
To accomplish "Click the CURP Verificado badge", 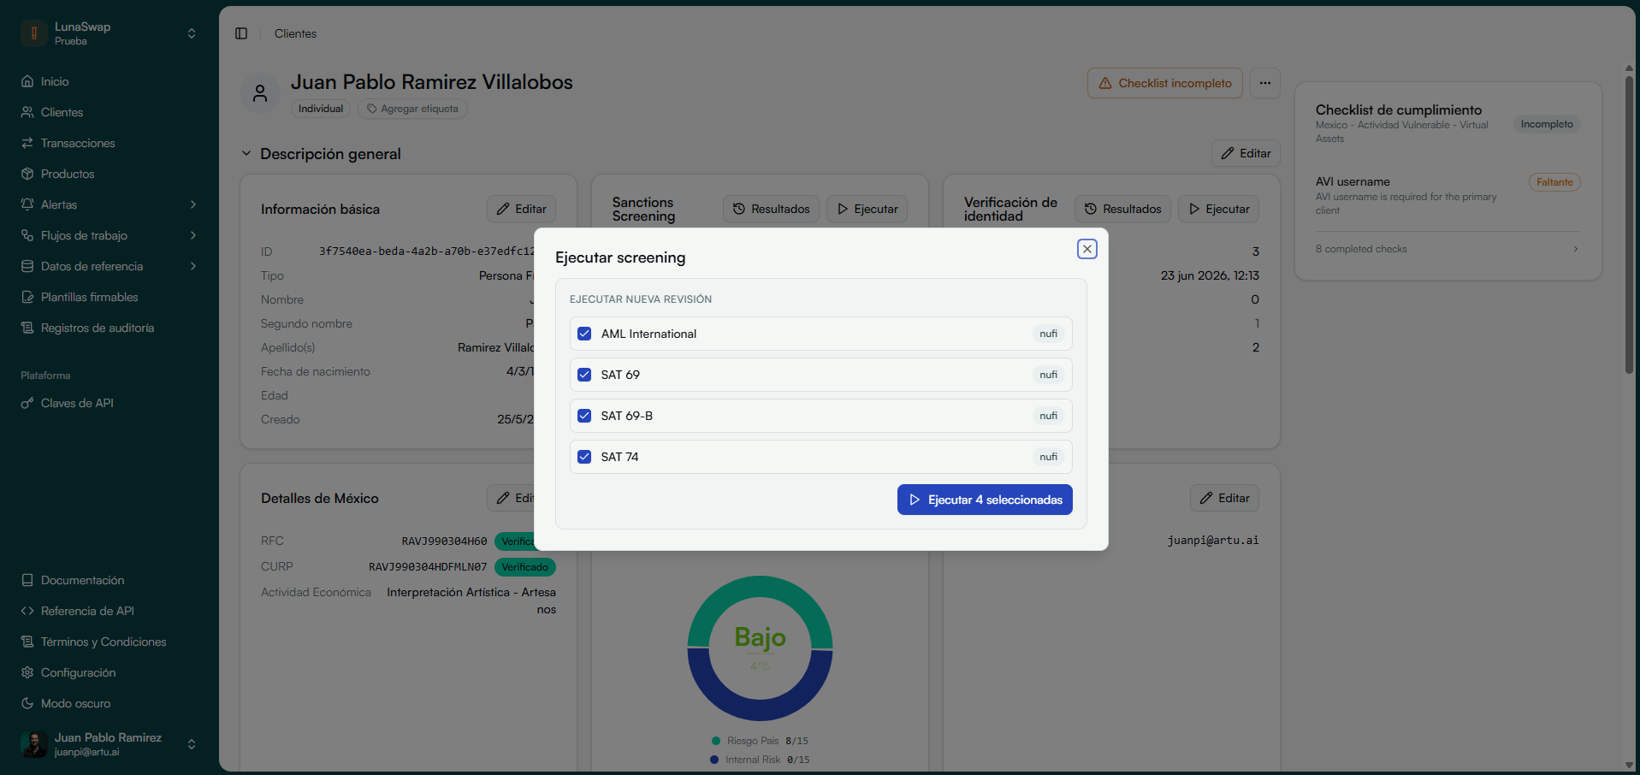I will coord(525,567).
